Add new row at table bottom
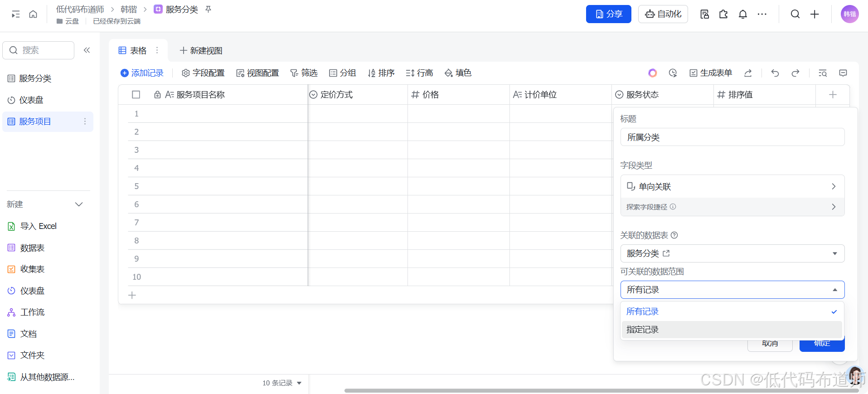Image resolution: width=868 pixels, height=394 pixels. point(132,295)
